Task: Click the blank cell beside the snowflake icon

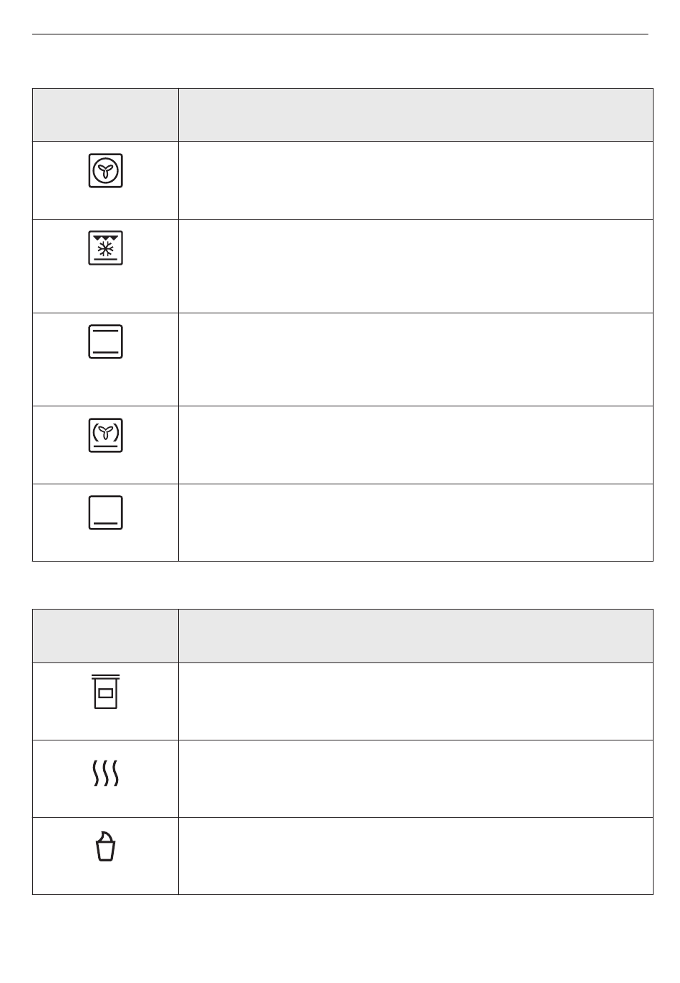Action: pos(416,266)
